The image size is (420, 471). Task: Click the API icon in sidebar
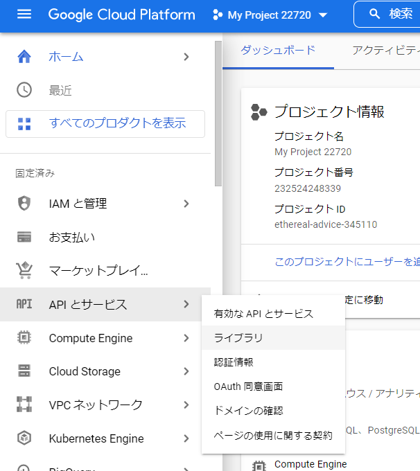pyautogui.click(x=24, y=304)
